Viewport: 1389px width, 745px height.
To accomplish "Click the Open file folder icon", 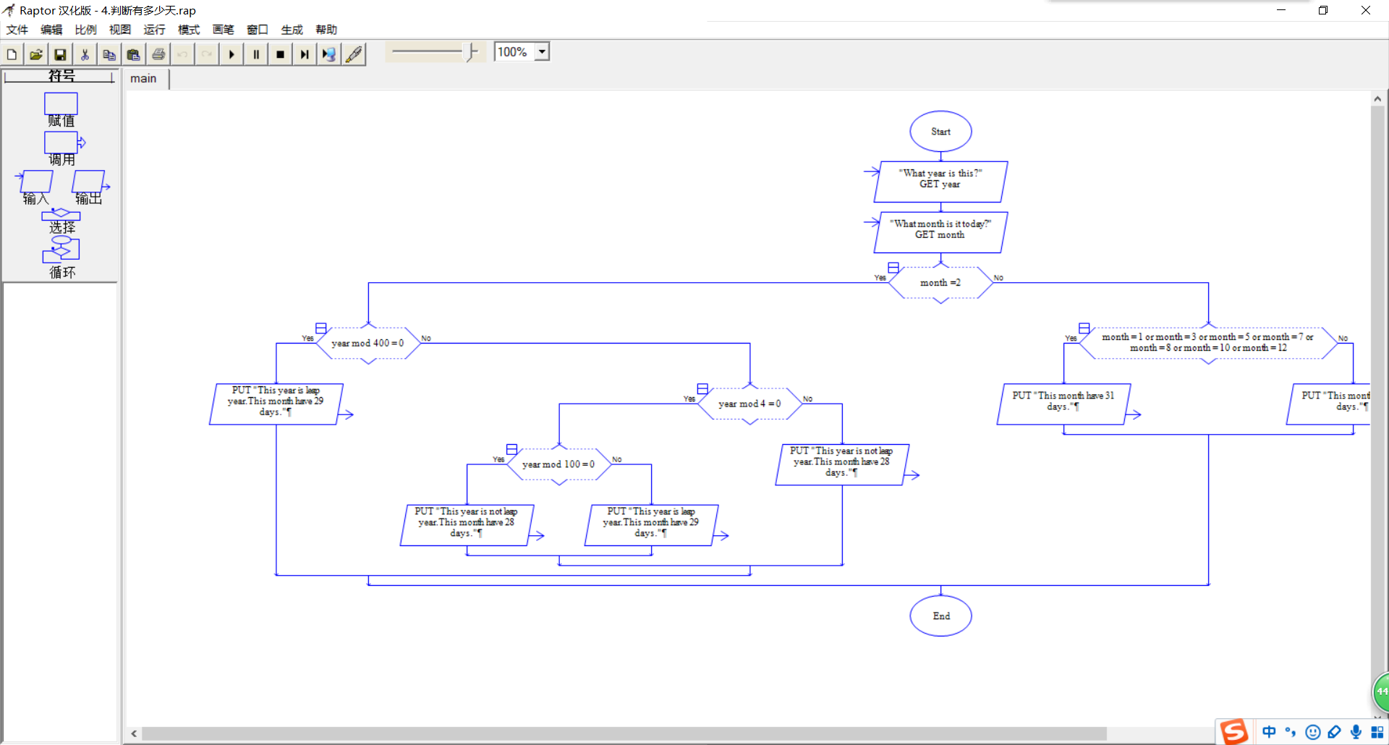I will pos(36,54).
